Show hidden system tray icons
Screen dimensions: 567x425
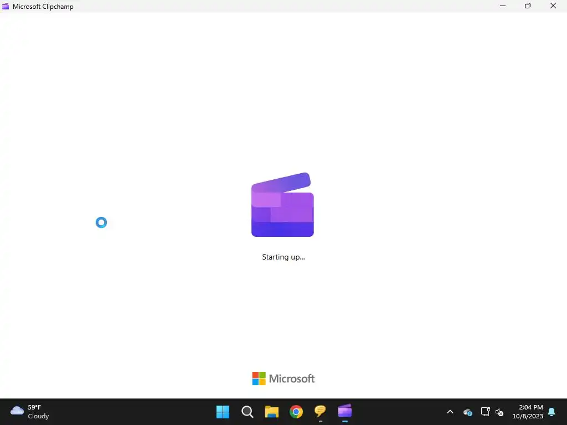[450, 412]
